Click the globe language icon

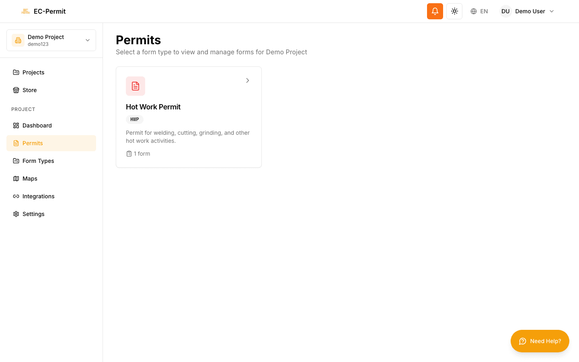point(474,11)
